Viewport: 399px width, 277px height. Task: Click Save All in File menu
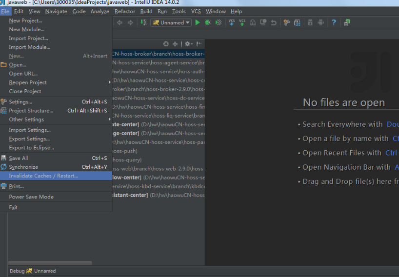point(56,158)
